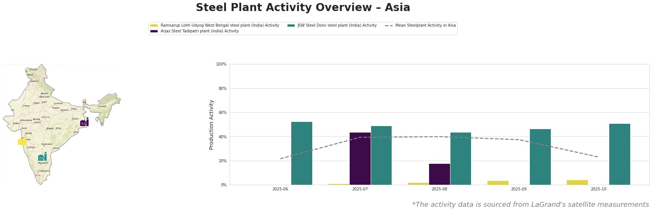Click the yellow factory icon on the map
This screenshot has width=652, height=211.
(22, 141)
